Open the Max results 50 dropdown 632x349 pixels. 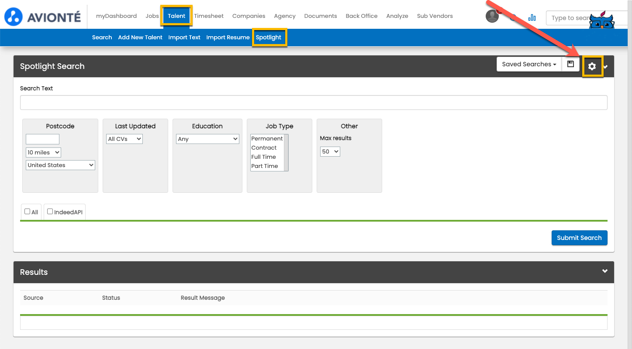[x=330, y=151]
